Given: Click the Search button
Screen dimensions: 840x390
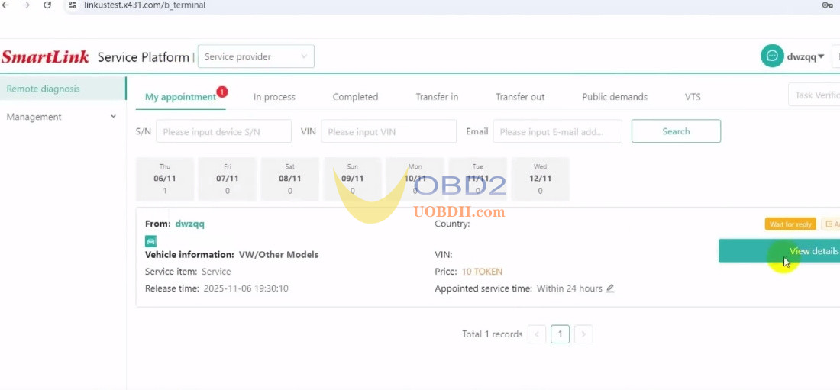Looking at the screenshot, I should click(676, 131).
